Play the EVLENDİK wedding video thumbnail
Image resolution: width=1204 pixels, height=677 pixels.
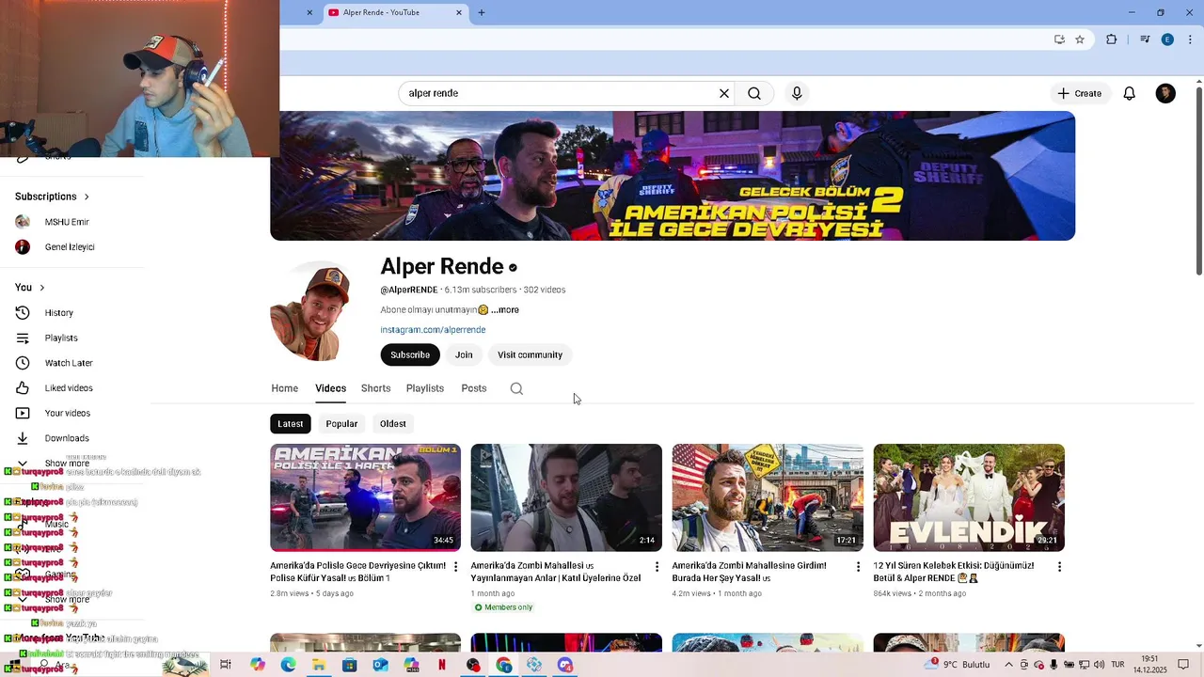pyautogui.click(x=969, y=497)
